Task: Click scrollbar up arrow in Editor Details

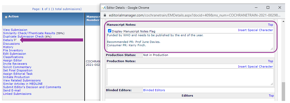Action: pyautogui.click(x=284, y=22)
